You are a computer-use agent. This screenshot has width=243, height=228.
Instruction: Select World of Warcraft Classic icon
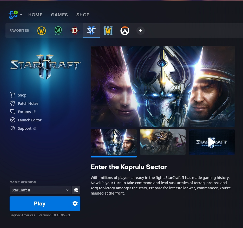58,31
